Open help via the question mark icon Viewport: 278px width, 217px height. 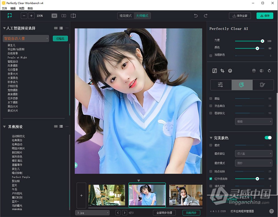click(271, 211)
